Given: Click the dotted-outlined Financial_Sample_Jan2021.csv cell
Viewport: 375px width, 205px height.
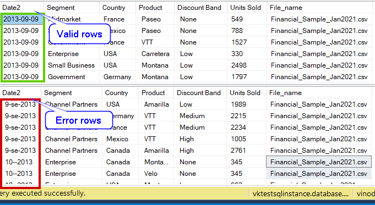Looking at the screenshot, I should (x=319, y=162).
